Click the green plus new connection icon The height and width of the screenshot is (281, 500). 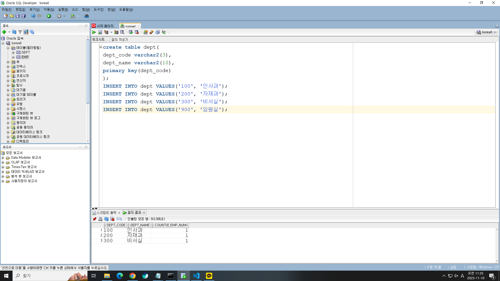(x=4, y=32)
